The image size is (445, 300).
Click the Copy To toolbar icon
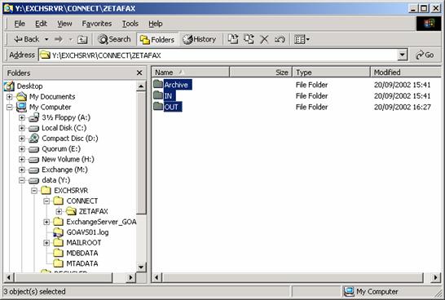pyautogui.click(x=249, y=39)
